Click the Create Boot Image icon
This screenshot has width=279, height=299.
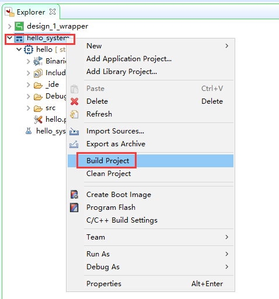[x=74, y=195]
